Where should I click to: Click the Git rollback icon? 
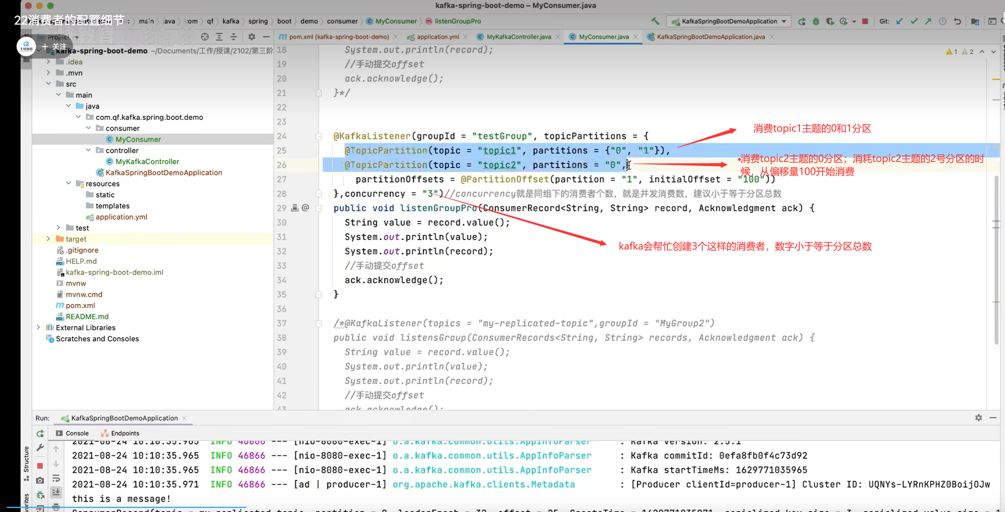[x=957, y=21]
